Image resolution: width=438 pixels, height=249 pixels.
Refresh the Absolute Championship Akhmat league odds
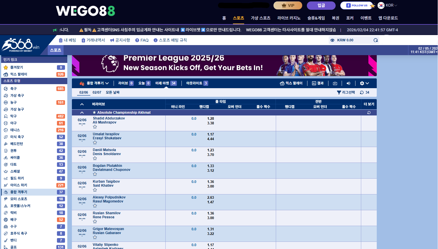click(x=369, y=113)
